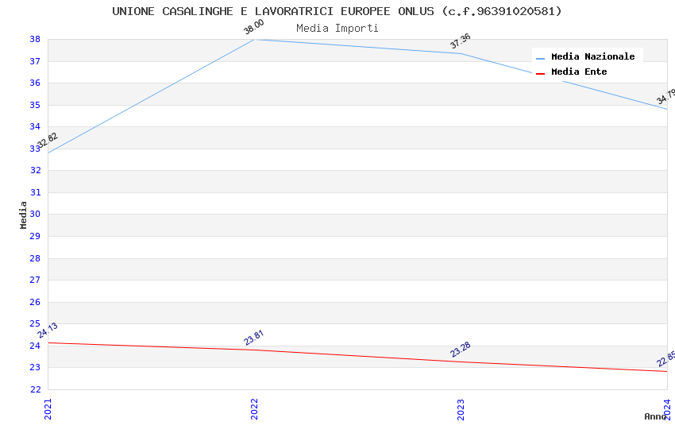The image size is (675, 437).
Task: Click the 24.13 data label
Action: [48, 331]
